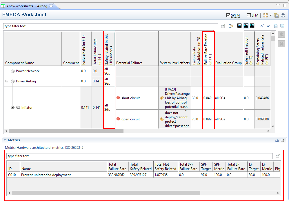289x201 pixels.
Task: Collapse all rows with minus icon
Action: click(282, 26)
